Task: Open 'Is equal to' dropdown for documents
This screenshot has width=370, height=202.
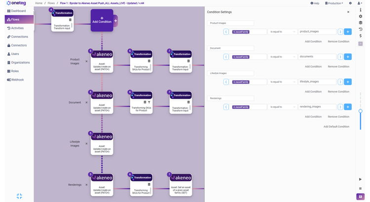Action: (x=283, y=57)
